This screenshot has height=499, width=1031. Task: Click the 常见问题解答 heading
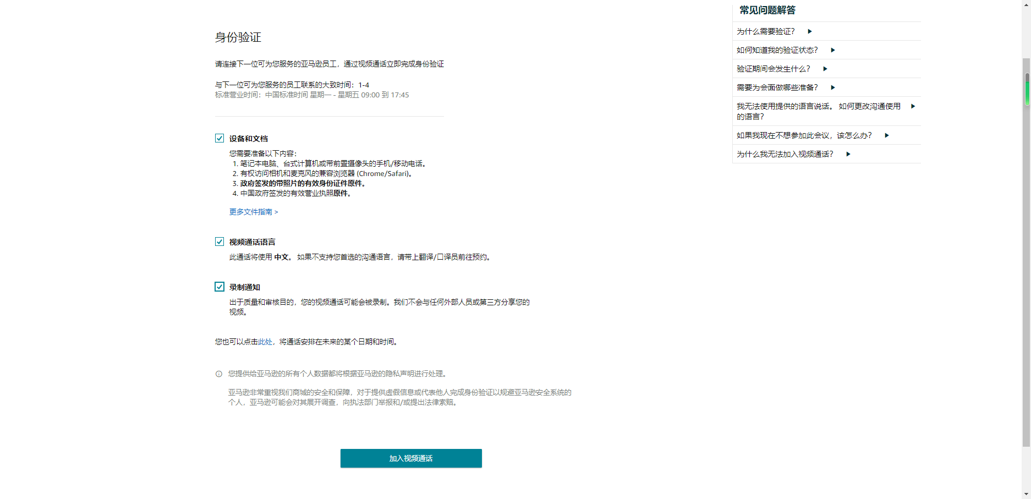(x=767, y=10)
